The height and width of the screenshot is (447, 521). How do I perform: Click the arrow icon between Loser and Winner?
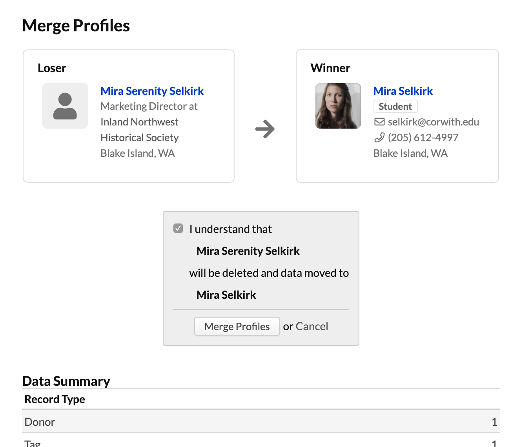[265, 129]
